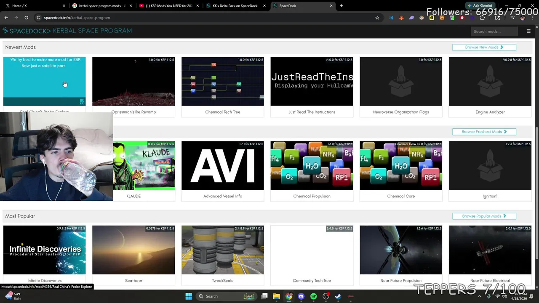Open Oprissmian's Ike Revamp mod thumbnail
Image resolution: width=539 pixels, height=303 pixels.
pyautogui.click(x=133, y=81)
